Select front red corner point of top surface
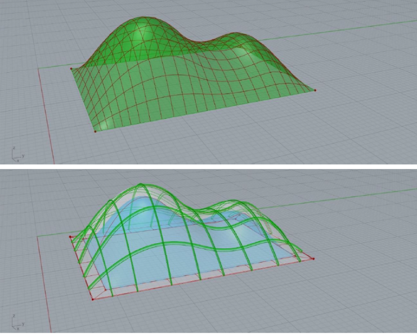The width and height of the screenshot is (417, 334). coord(95,132)
